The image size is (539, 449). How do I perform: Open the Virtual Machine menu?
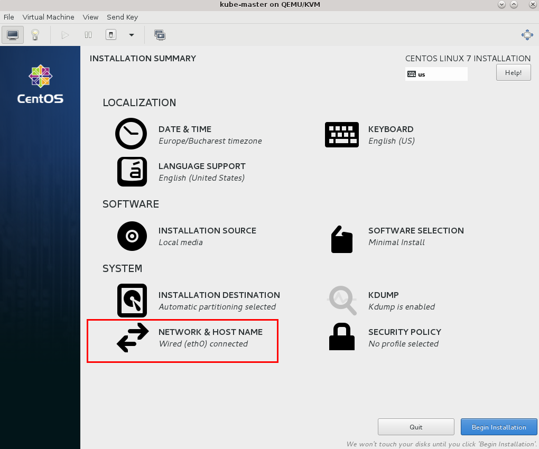click(48, 17)
